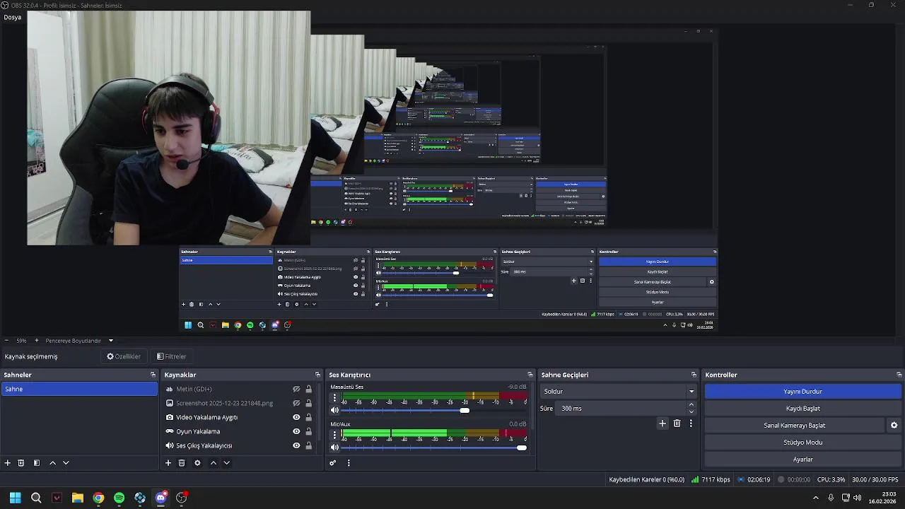Undock the Kontroller panel
905x509 pixels.
[899, 375]
